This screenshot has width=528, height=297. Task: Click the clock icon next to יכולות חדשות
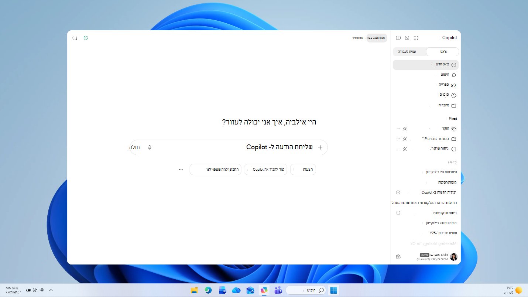(x=398, y=192)
